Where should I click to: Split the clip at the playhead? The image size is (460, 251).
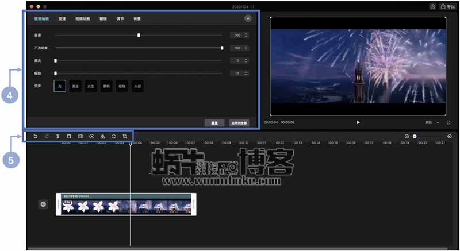click(x=58, y=136)
